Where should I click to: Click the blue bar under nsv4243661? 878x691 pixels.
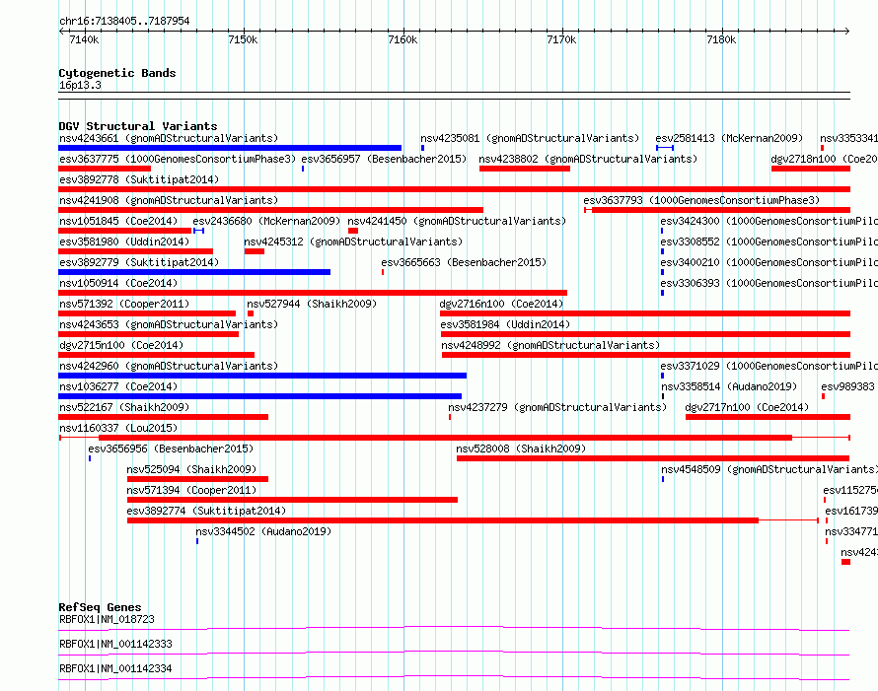pyautogui.click(x=230, y=148)
